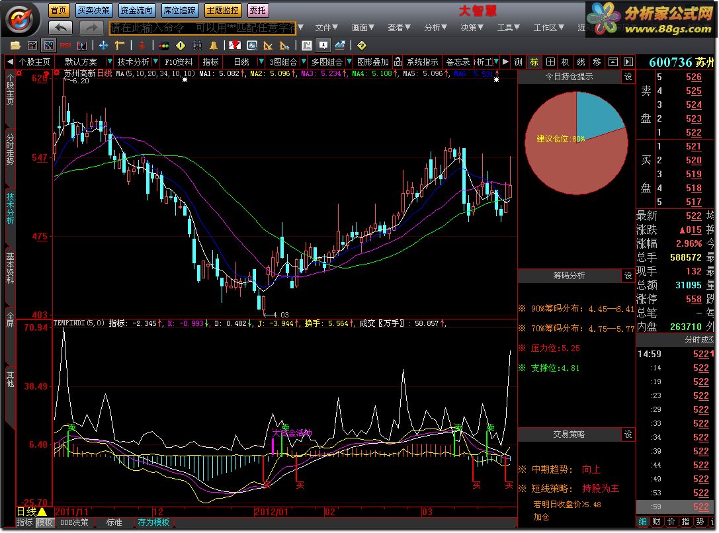Toggle the 标 marker button
Image resolution: width=719 pixels, height=533 pixels.
click(x=534, y=62)
